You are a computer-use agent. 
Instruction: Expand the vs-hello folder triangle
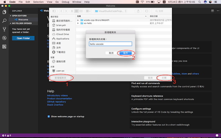78,23
